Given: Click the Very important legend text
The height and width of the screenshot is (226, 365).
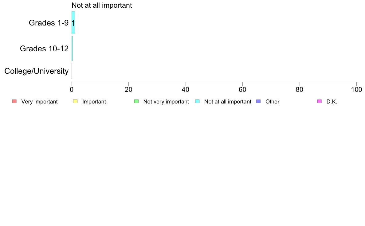Looking at the screenshot, I should pyautogui.click(x=39, y=102).
